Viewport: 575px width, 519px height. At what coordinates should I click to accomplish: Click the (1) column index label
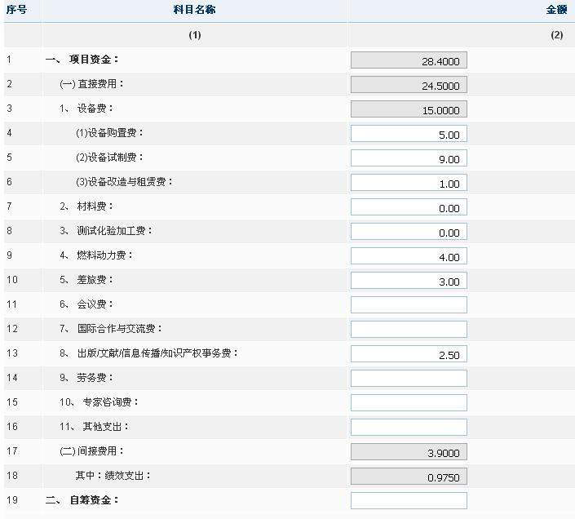point(195,35)
